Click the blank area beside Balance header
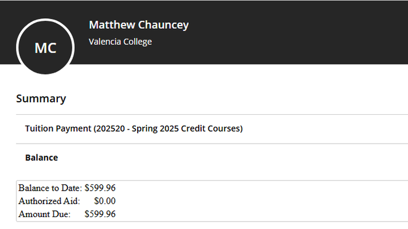This screenshot has width=408, height=229. pos(234,158)
